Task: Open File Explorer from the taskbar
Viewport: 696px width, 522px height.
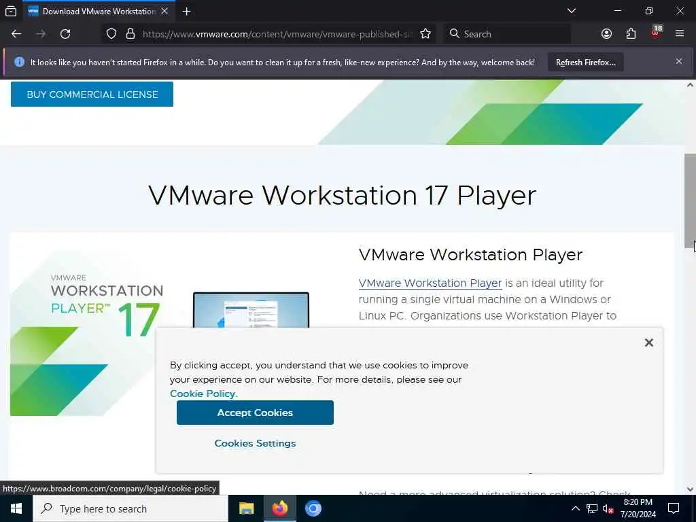Action: click(246, 508)
